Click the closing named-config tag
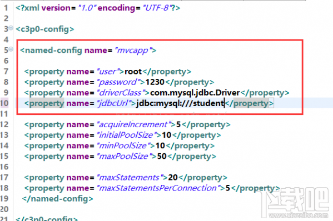Image resolution: width=333 pixels, height=221 pixels. pyautogui.click(x=58, y=199)
